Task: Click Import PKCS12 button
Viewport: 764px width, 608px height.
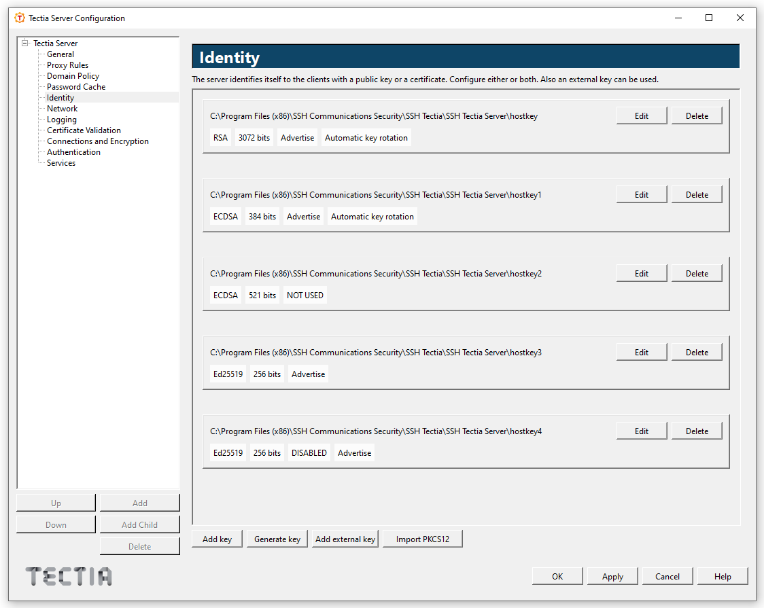Action: 422,539
